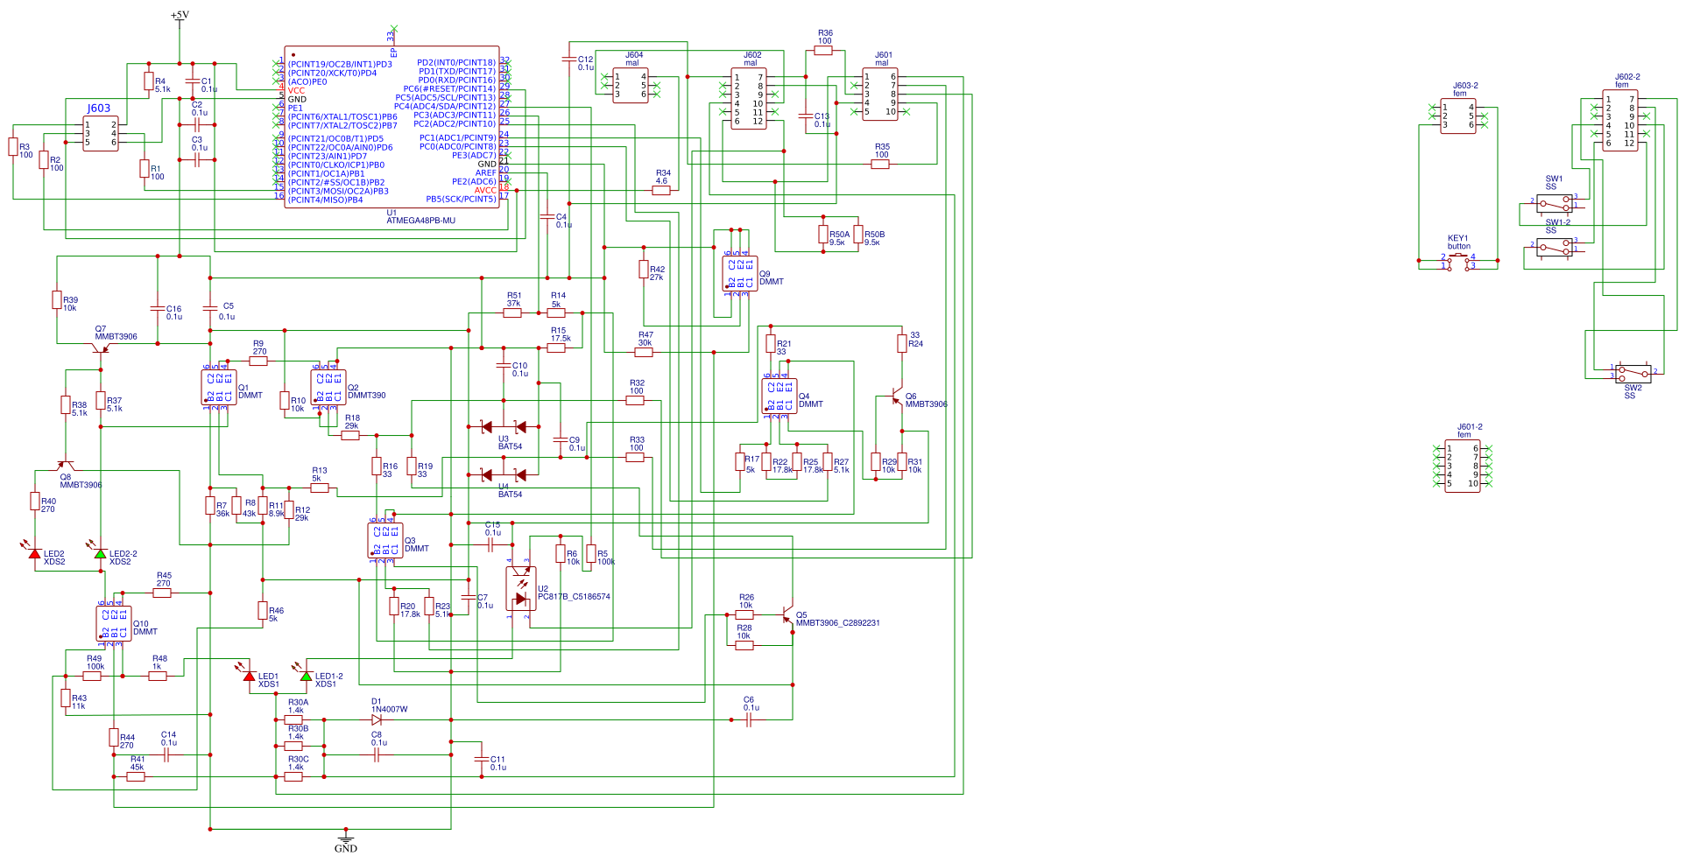Select transistor Q6 symbol
The width and height of the screenshot is (1686, 863).
pos(896,396)
